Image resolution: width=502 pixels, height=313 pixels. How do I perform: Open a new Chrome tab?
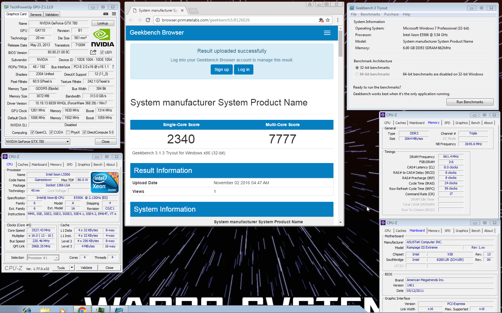[193, 11]
